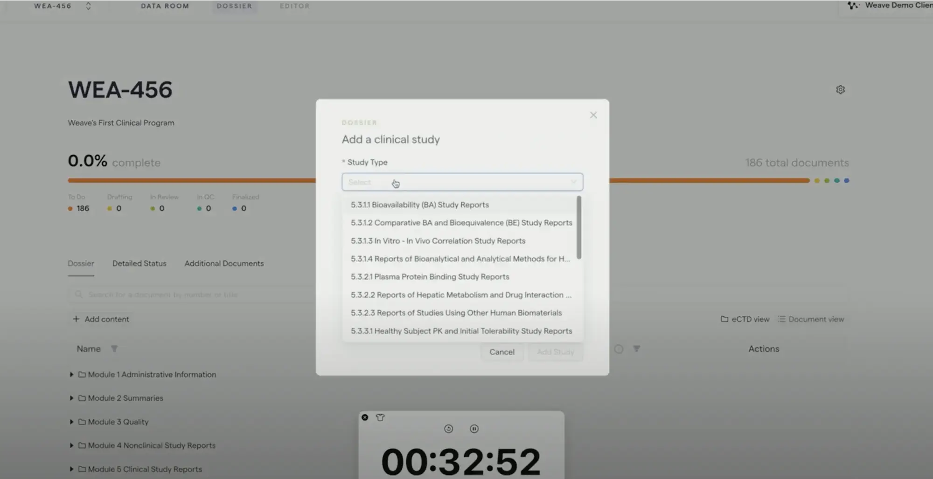Choose 5.3.2.1 Plasma Protein Binding Study Reports
Screen dimensions: 933x479
point(430,277)
